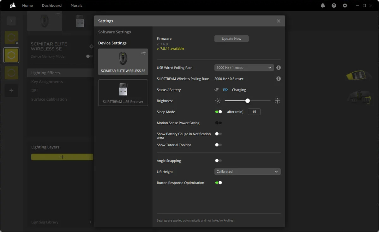Open the Lift Height dropdown
The width and height of the screenshot is (379, 232).
[x=247, y=172]
